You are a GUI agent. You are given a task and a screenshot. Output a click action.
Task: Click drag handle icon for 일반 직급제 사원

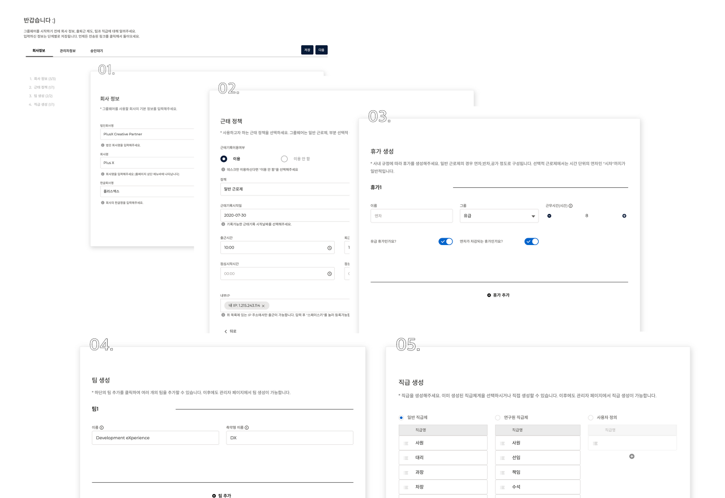pos(406,443)
